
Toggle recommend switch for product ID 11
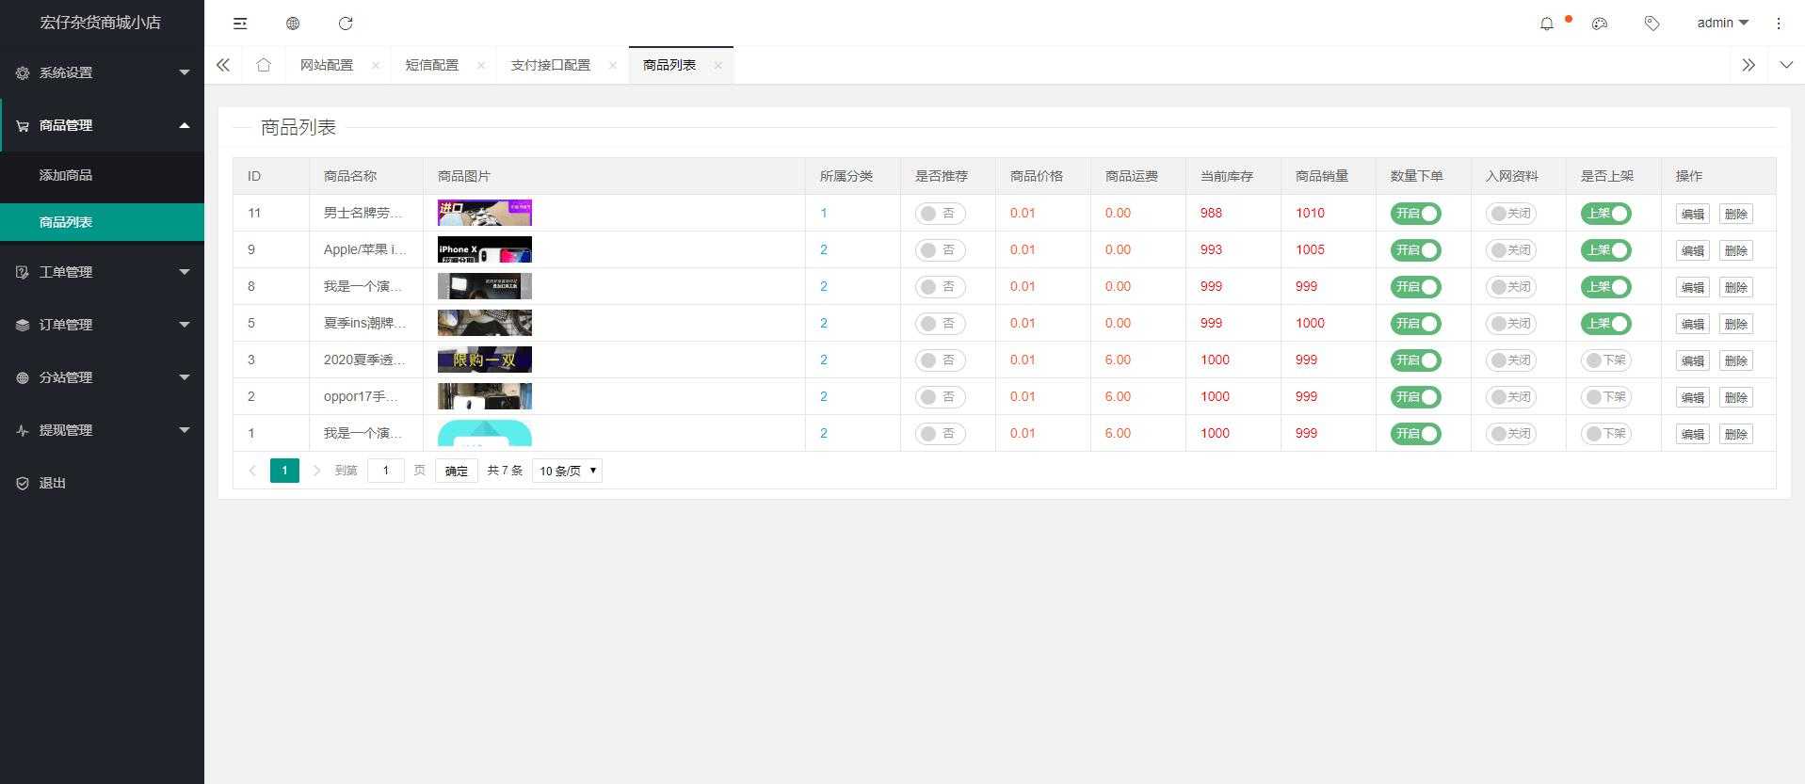[940, 214]
